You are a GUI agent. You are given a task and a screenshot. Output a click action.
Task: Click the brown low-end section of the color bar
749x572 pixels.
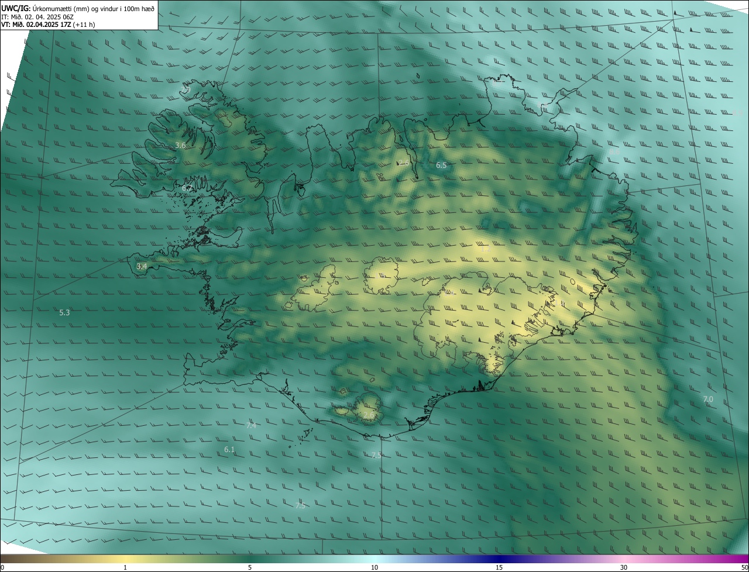point(29,559)
